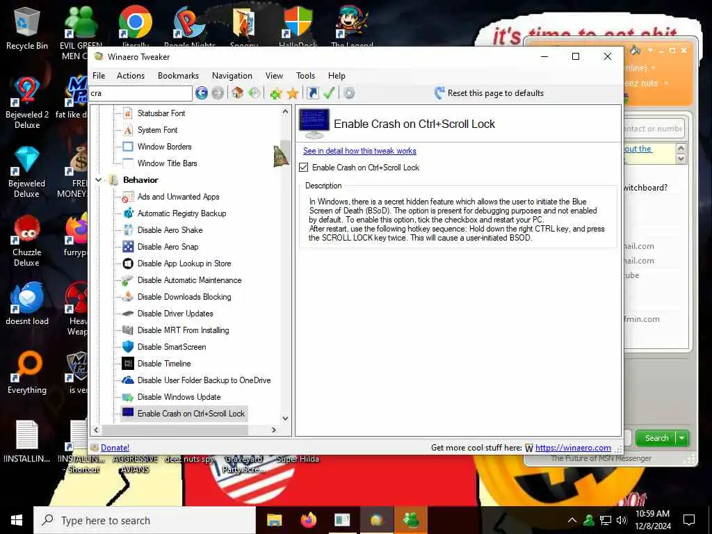Open the Help menu
This screenshot has width=712, height=534.
(337, 76)
